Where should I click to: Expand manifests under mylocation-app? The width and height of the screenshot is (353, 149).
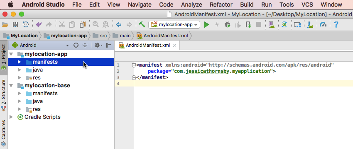pyautogui.click(x=20, y=62)
